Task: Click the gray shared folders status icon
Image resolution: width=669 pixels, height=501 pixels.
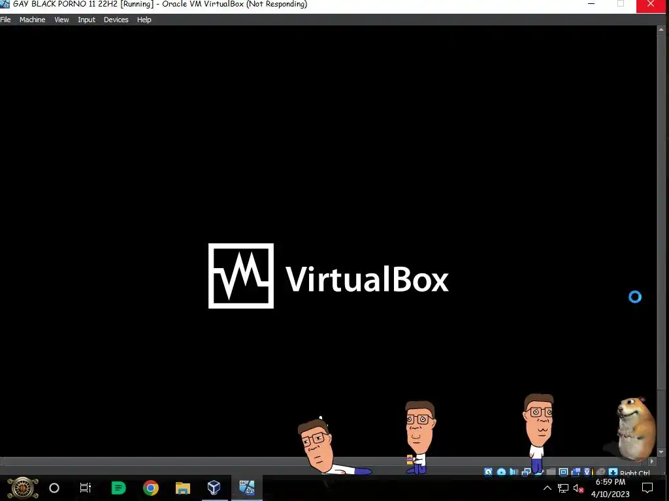Action: (551, 472)
